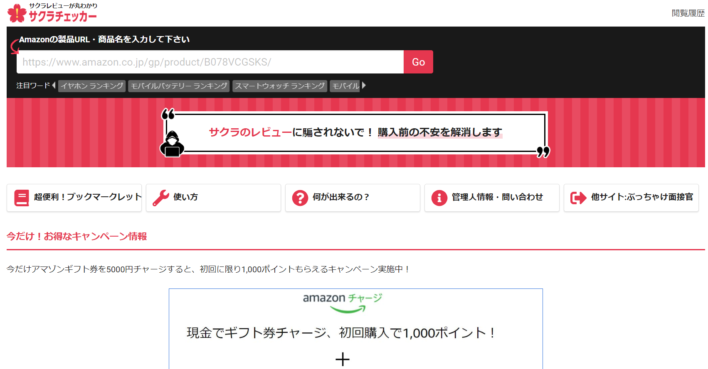Click the exit arrow icon for other site

578,198
